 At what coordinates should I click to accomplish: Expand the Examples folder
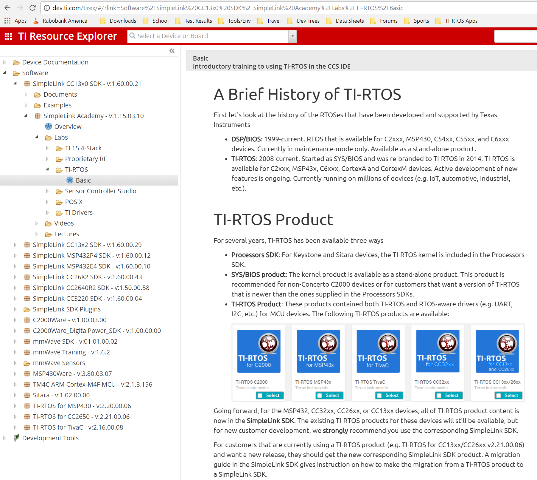26,105
